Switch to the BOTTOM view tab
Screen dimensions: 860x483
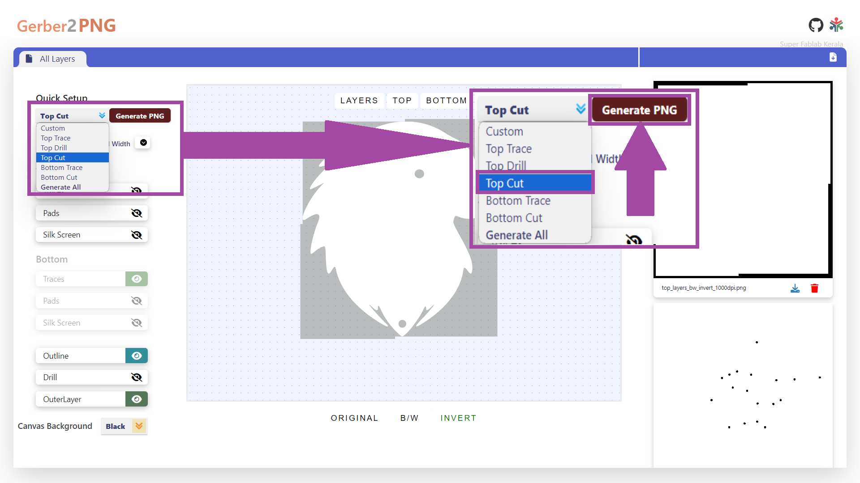[x=446, y=101]
